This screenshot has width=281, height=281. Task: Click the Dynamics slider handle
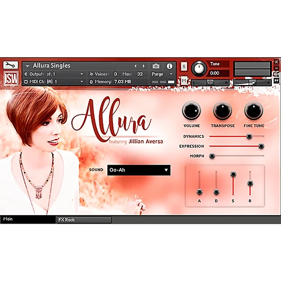pos(249,136)
